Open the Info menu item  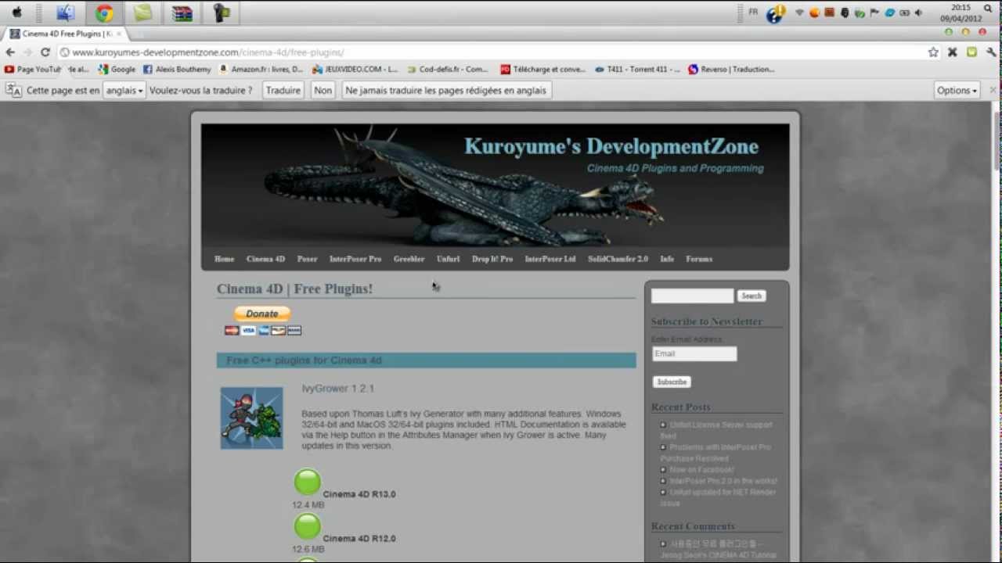[667, 259]
